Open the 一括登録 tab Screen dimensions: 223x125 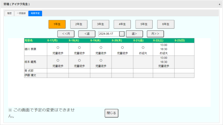pyautogui.click(x=21, y=13)
